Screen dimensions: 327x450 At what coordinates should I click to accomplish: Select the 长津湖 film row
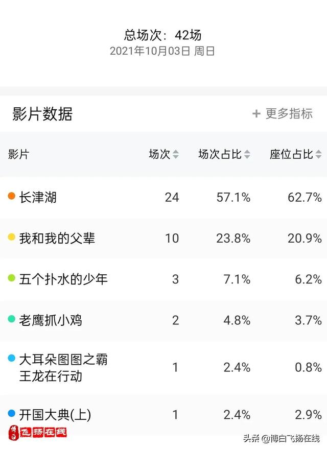pyautogui.click(x=163, y=198)
